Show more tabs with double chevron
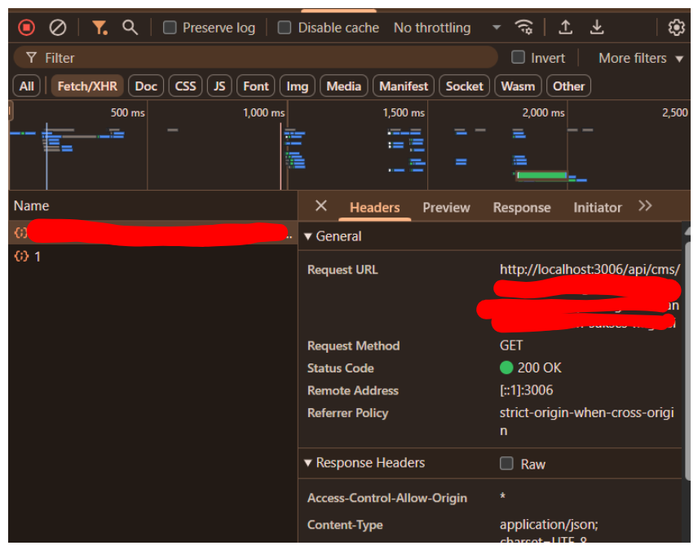 tap(645, 206)
